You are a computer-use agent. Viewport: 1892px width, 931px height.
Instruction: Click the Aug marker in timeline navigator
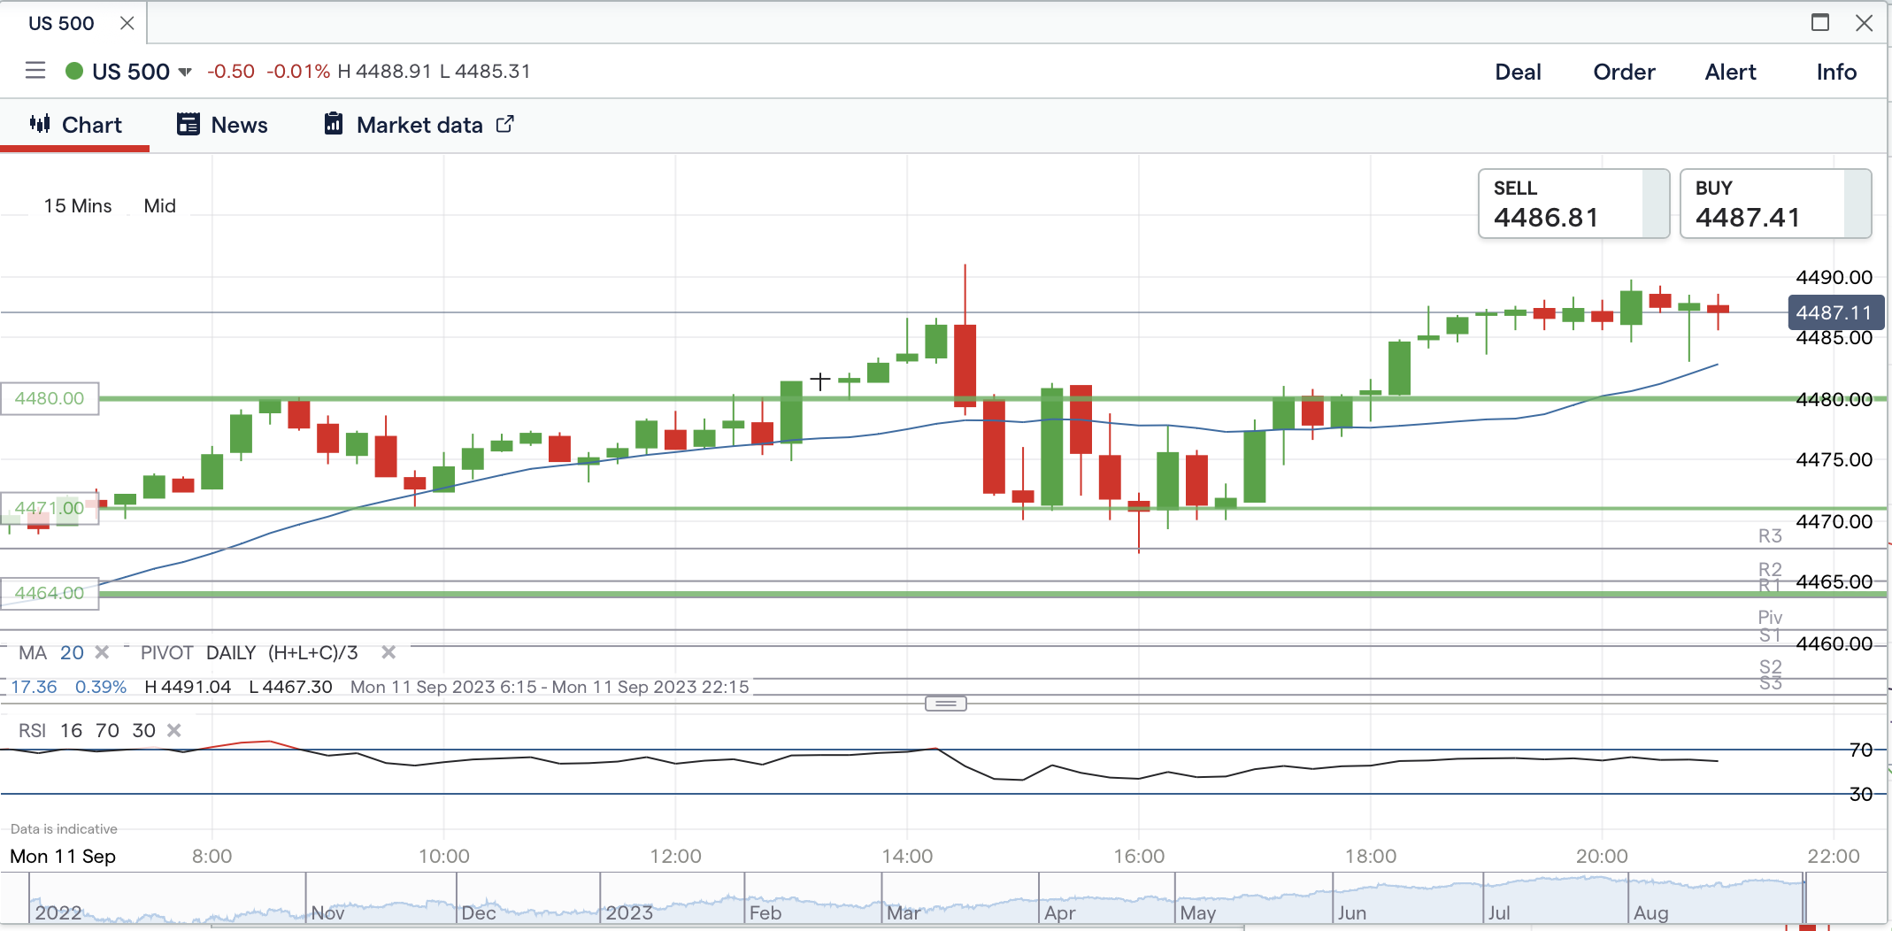tap(1651, 912)
